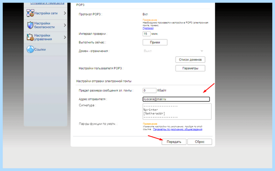The width and height of the screenshot is (275, 171).
Task: Click Настройки отправки электронной почты heading
Action: 104,81
